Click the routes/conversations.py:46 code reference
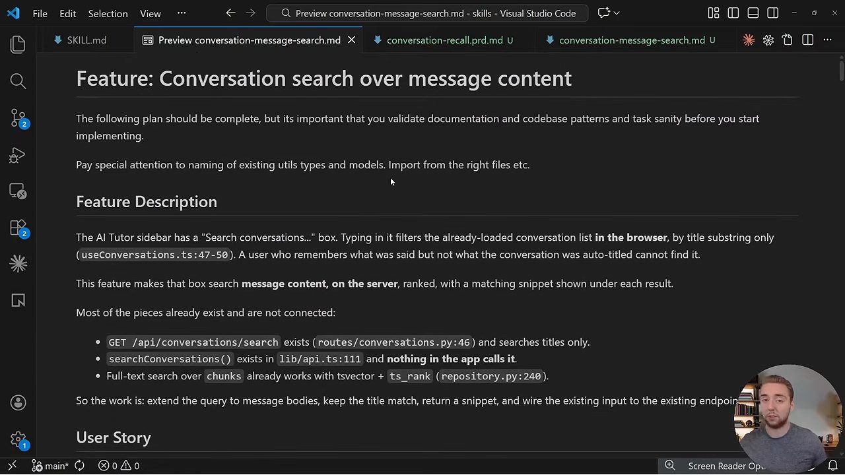This screenshot has width=845, height=475. coord(393,342)
